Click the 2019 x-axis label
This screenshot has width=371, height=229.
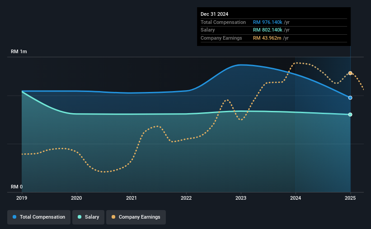click(x=22, y=198)
